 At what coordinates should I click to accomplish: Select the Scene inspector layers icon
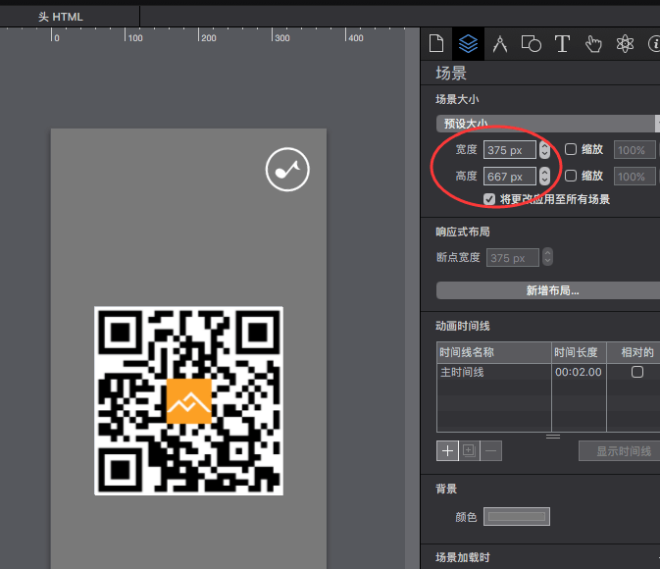pyautogui.click(x=468, y=43)
